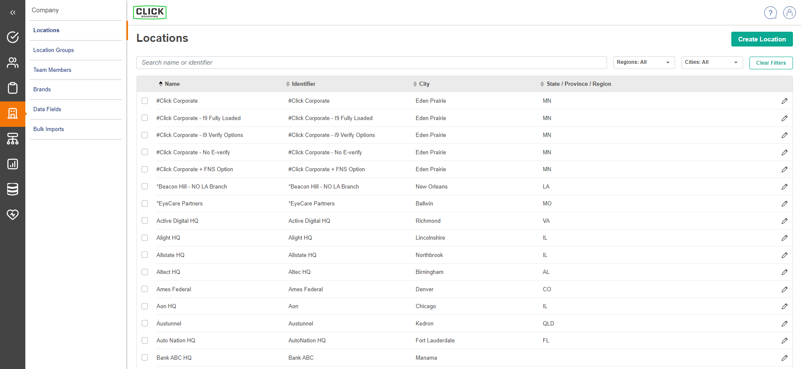Viewport: 801px width, 369px height.
Task: Open the checkmark tasks icon in sidebar
Action: [13, 37]
